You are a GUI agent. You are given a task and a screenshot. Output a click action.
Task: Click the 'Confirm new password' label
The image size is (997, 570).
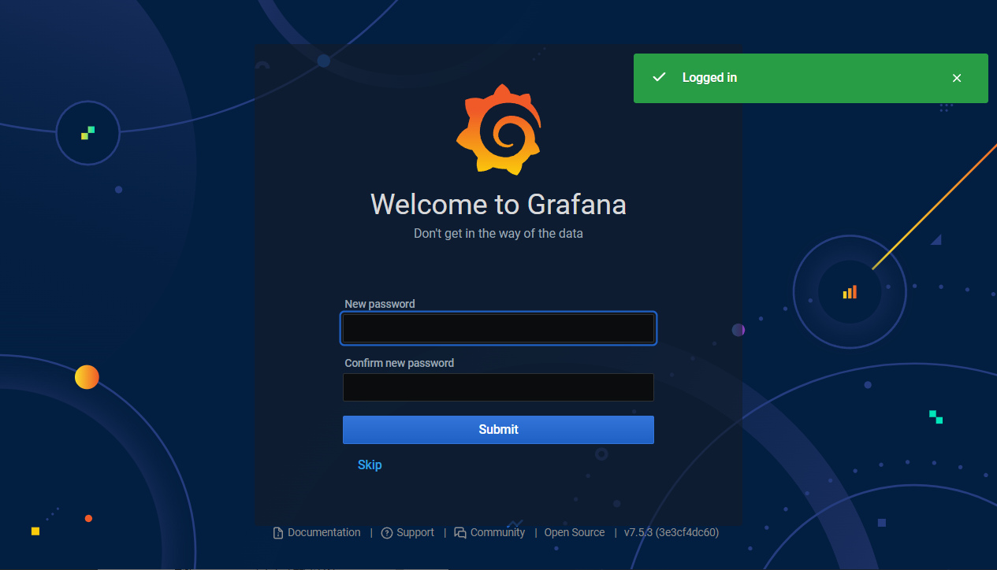click(400, 363)
